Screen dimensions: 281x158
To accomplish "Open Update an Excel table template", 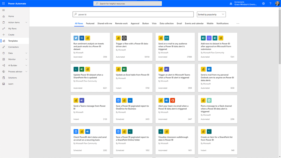I will click(x=133, y=75).
